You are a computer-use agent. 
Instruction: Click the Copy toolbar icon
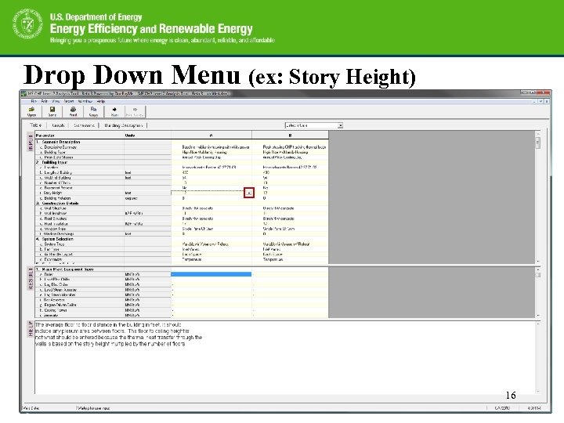tap(93, 111)
